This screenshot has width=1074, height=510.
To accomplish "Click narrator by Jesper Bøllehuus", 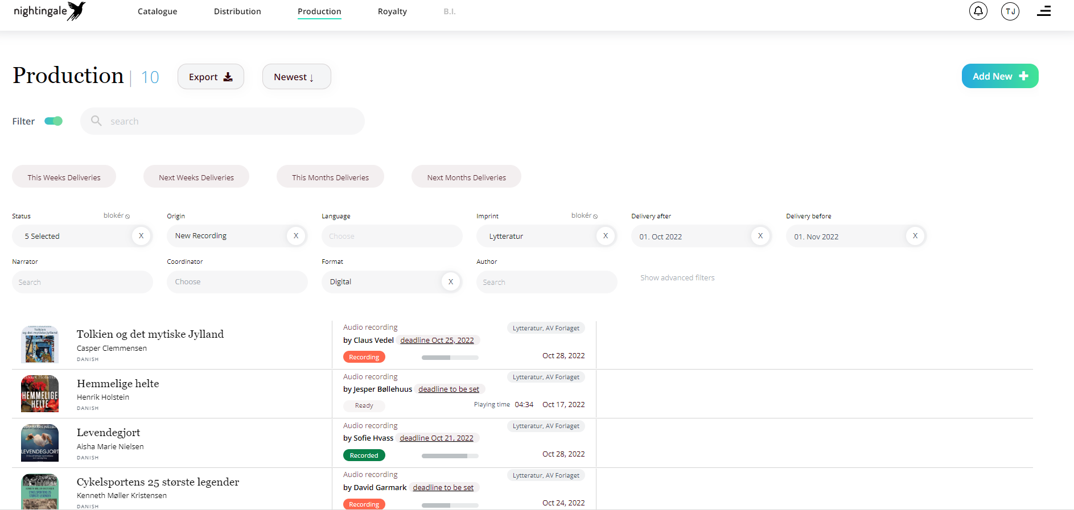I will click(377, 389).
